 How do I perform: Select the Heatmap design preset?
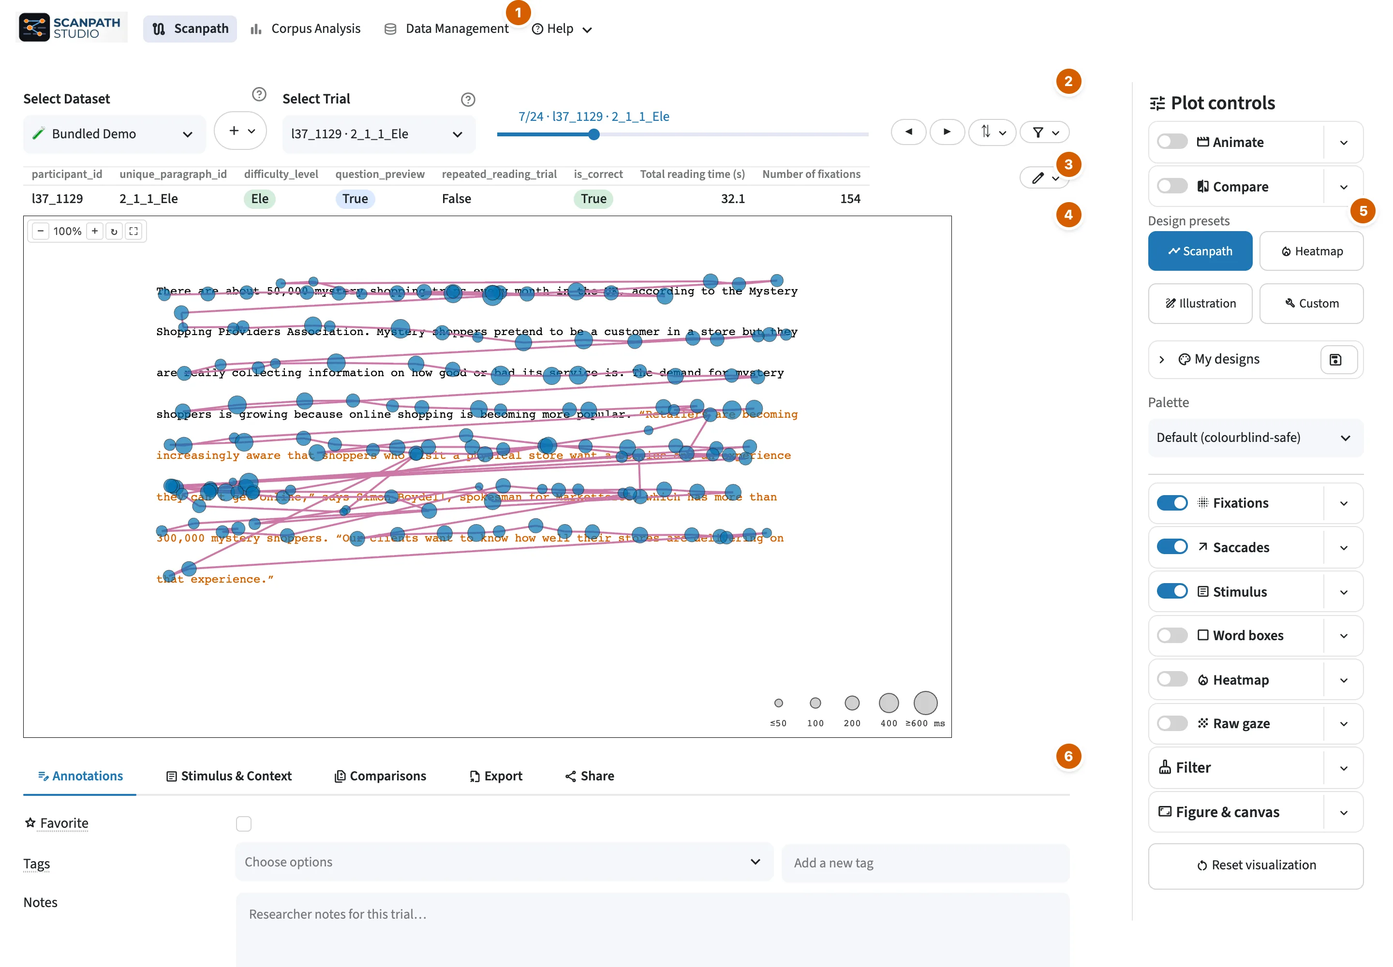click(1311, 251)
